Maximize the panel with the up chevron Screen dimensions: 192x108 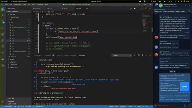point(146,55)
